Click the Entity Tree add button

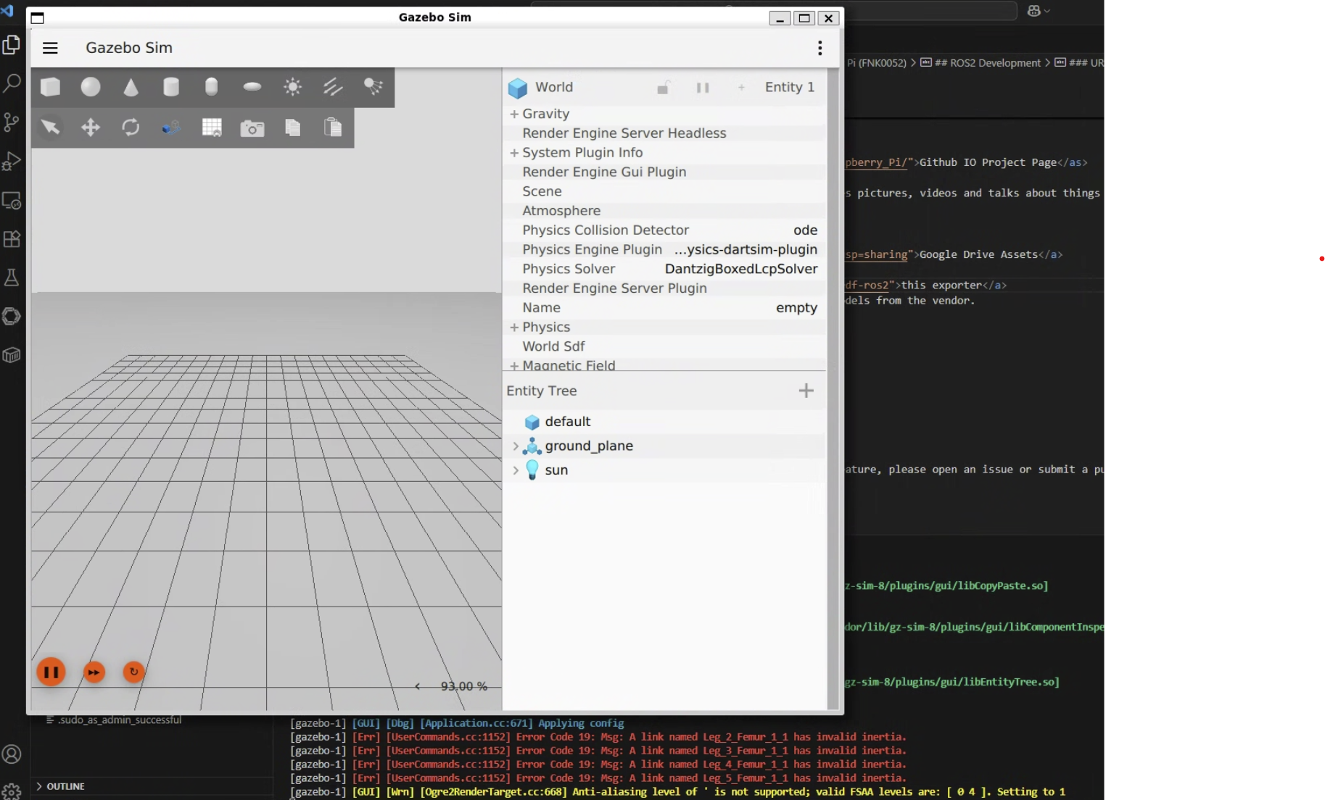tap(806, 391)
